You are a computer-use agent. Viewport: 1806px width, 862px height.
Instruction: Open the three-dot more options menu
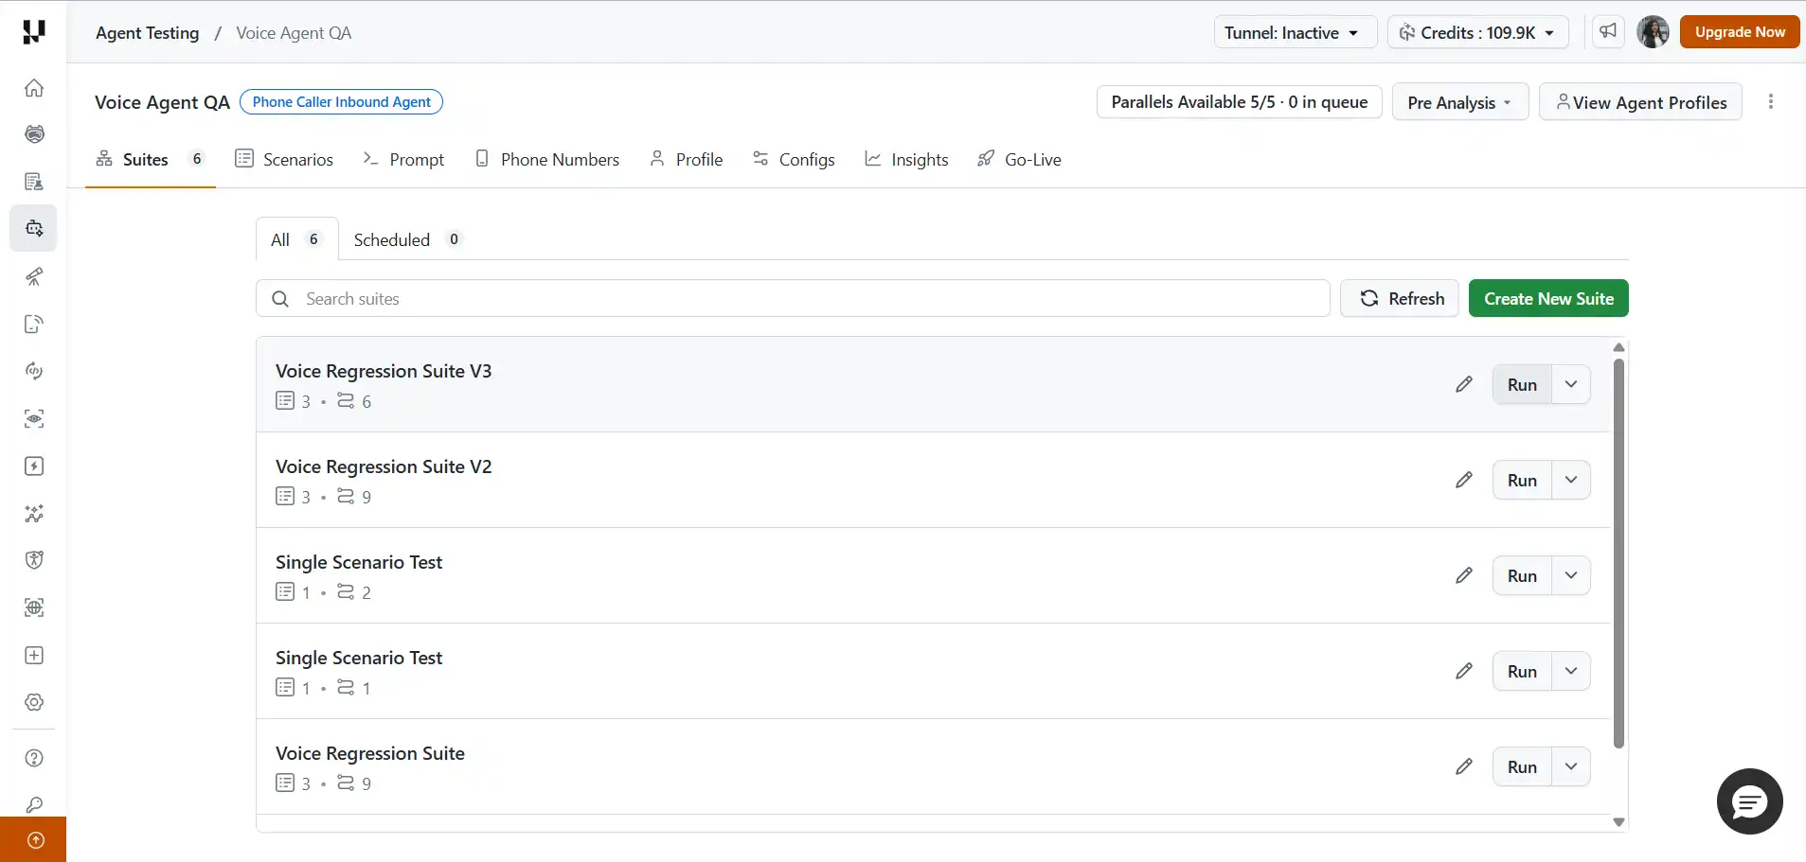pyautogui.click(x=1770, y=101)
